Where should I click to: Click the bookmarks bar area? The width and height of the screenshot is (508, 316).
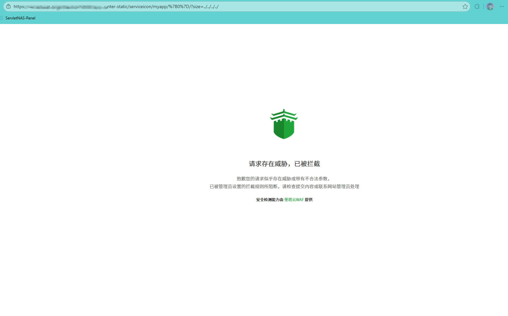130,18
